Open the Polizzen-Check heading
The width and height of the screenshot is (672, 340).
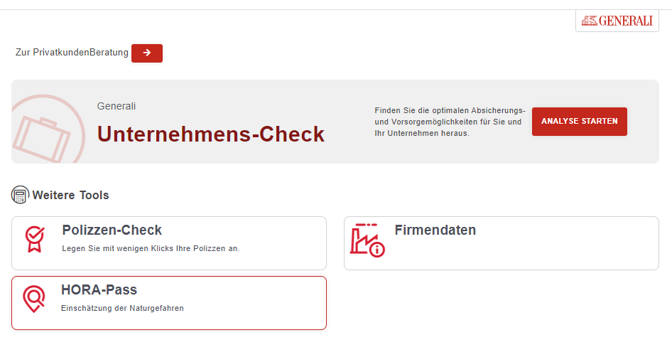coord(112,230)
